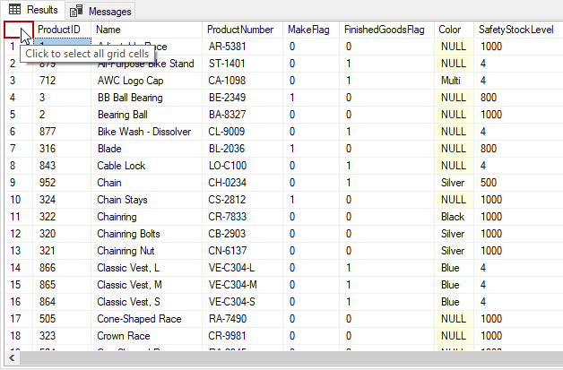Select the Name column header
The image size is (563, 370).
point(147,30)
